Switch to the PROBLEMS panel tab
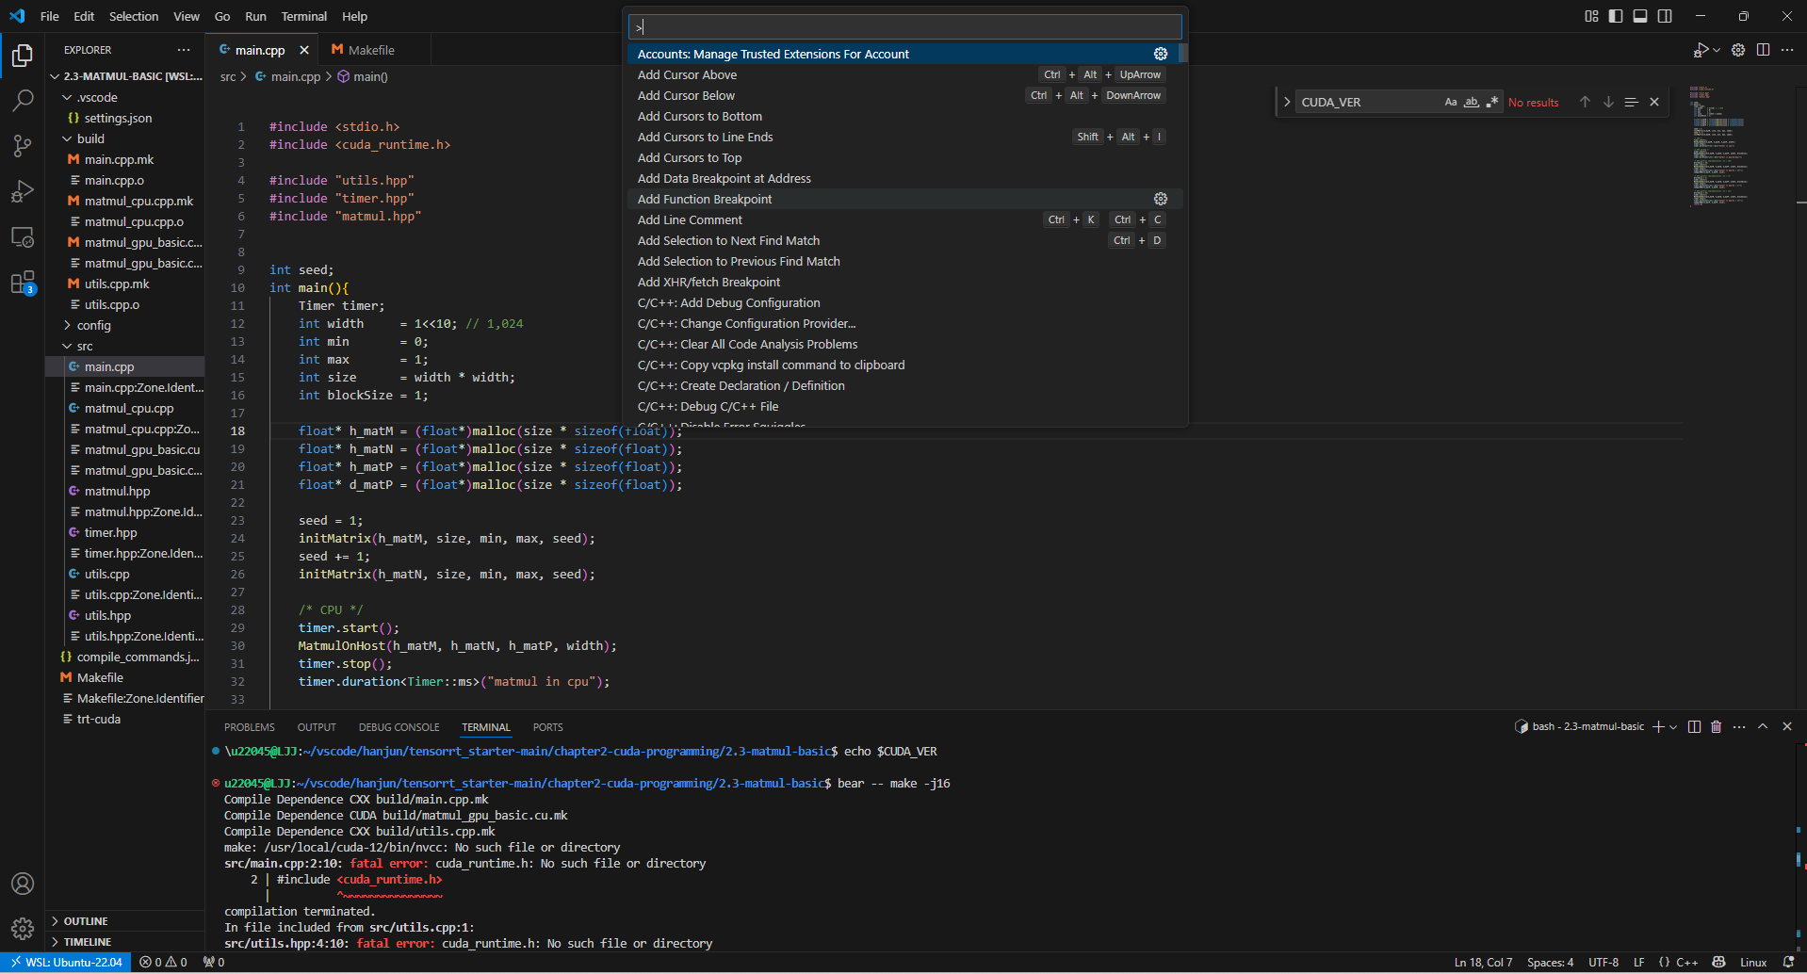Screen dimensions: 1807x974 pos(250,727)
